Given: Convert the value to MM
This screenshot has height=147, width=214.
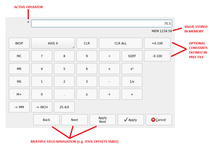Looking at the screenshot, I should pos(19,107).
